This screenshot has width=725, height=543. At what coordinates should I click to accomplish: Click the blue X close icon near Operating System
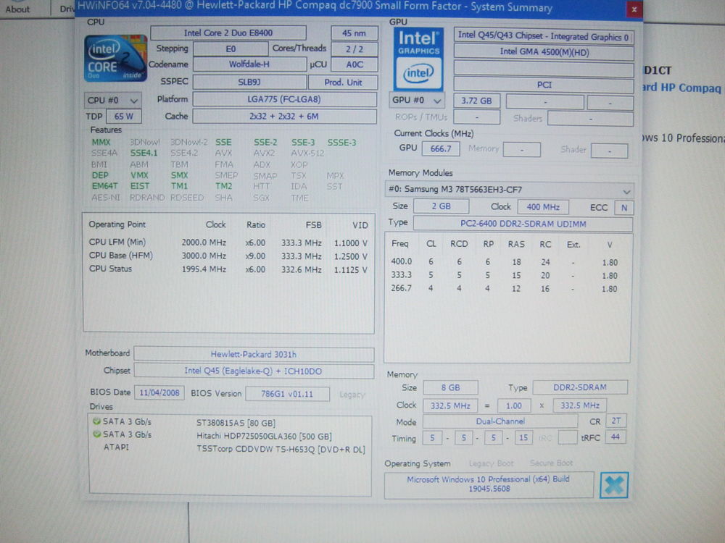tap(614, 485)
